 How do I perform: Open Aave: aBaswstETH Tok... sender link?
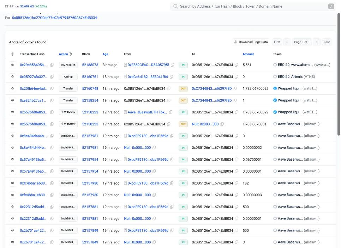coord(147,112)
